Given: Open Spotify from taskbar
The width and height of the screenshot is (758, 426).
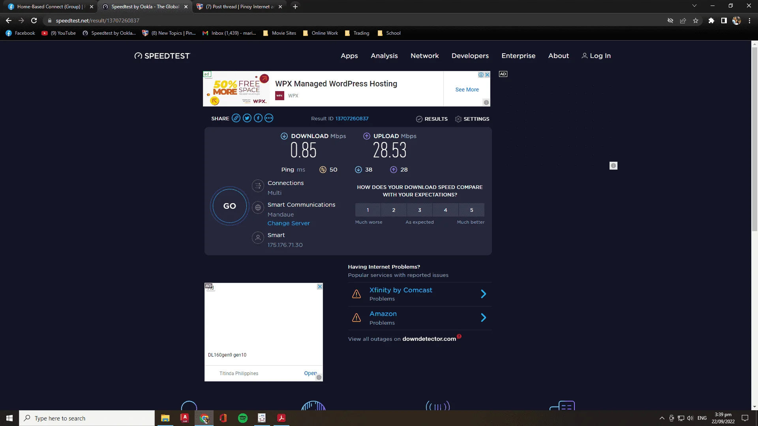Looking at the screenshot, I should click(243, 418).
